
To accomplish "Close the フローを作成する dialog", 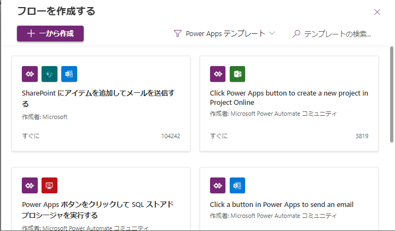I will pos(377,12).
